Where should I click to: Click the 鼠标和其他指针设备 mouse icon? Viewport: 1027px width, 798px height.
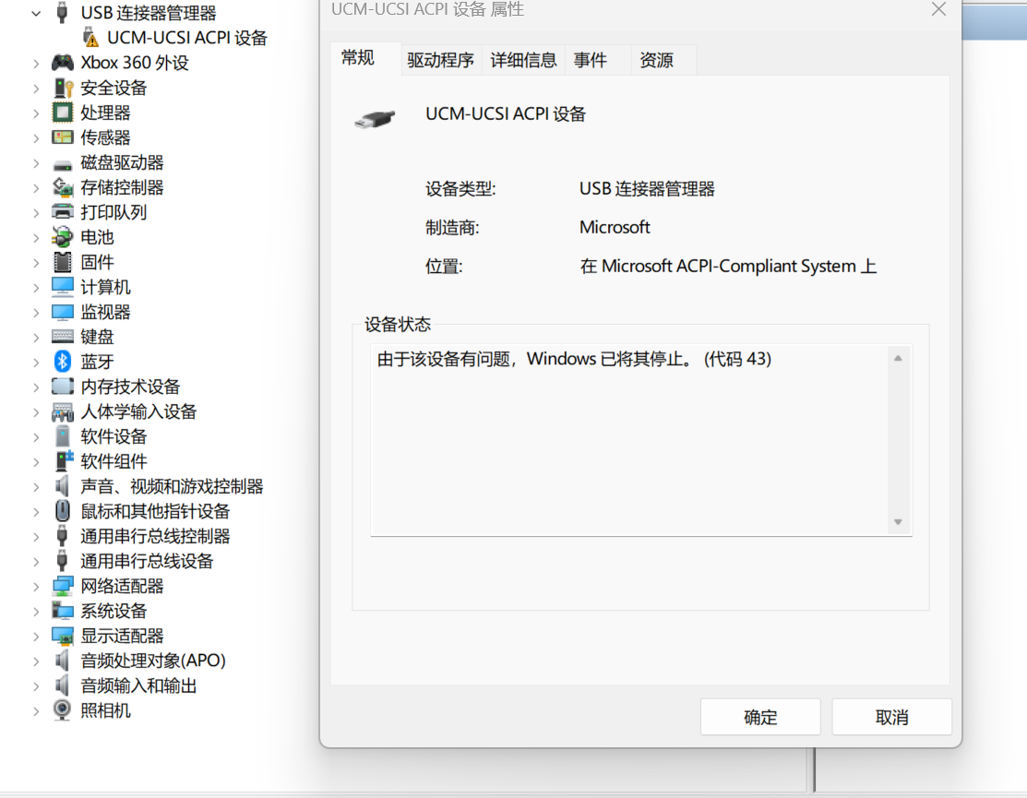tap(62, 510)
